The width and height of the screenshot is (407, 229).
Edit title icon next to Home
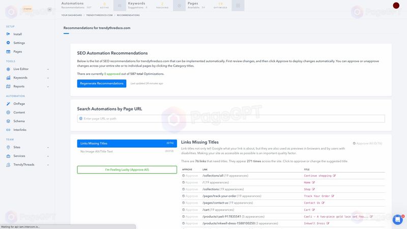pyautogui.click(x=313, y=182)
